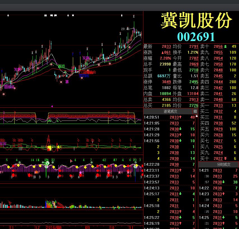
Task: Click the 总卖 value 4366
Action: point(166,100)
